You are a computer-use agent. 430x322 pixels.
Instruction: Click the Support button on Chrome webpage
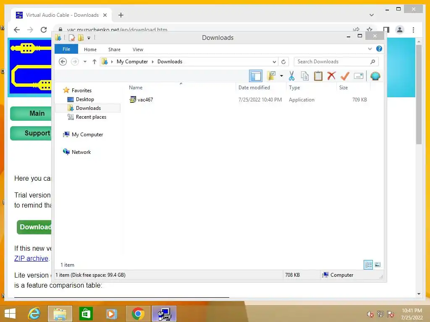pyautogui.click(x=31, y=133)
